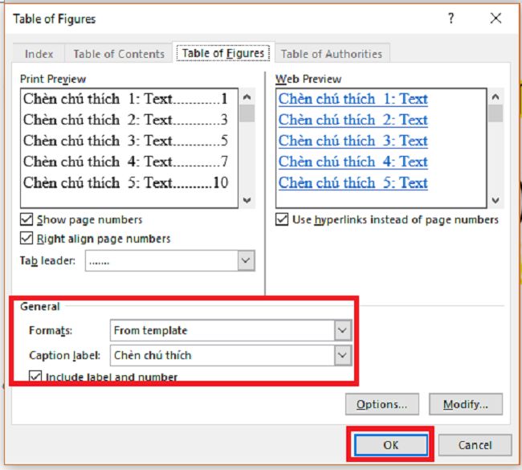Open the Modify... dialog button
Screen dimensions: 522x470
click(466, 404)
